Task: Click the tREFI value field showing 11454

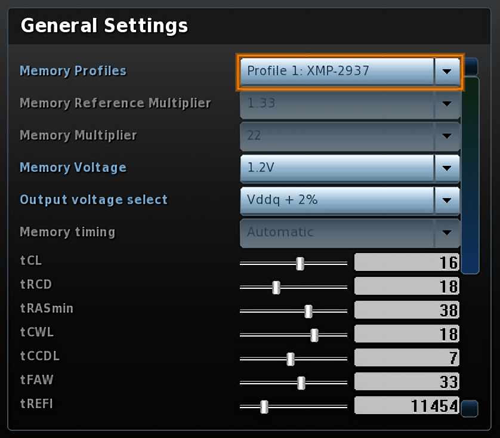Action: pyautogui.click(x=406, y=406)
